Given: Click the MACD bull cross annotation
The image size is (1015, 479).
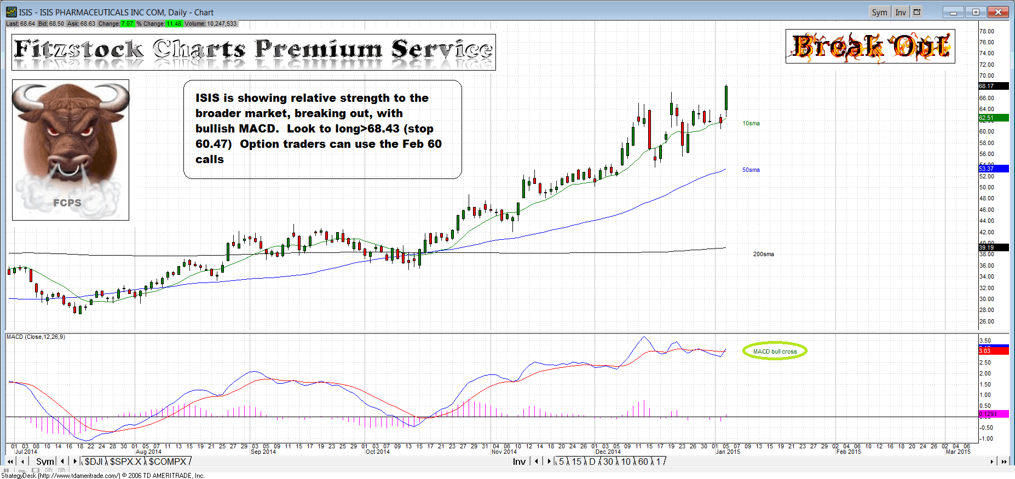Looking at the screenshot, I should tap(775, 351).
